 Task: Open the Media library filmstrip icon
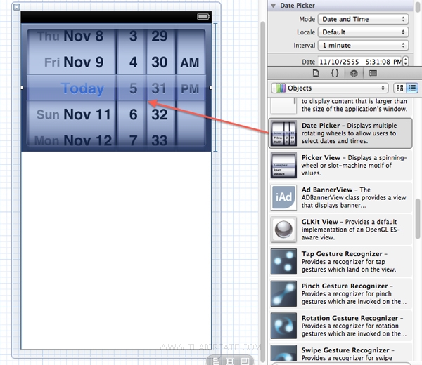373,73
